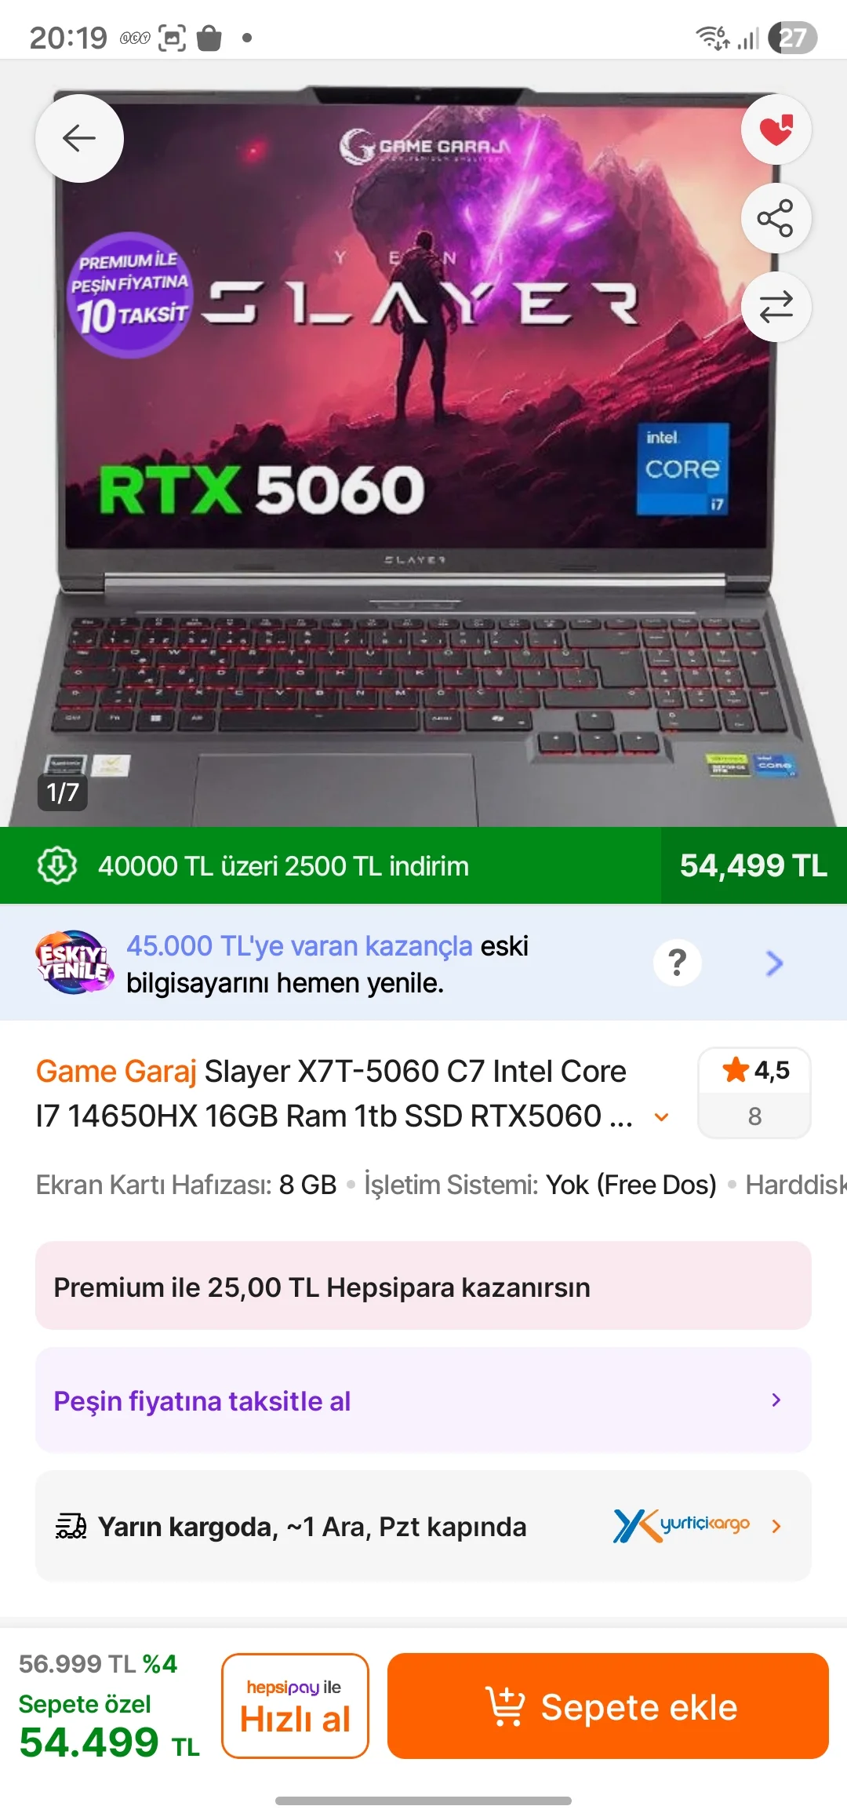Image resolution: width=847 pixels, height=1817 pixels.
Task: Expand Peşin fiyatına taksitle al
Action: point(423,1400)
